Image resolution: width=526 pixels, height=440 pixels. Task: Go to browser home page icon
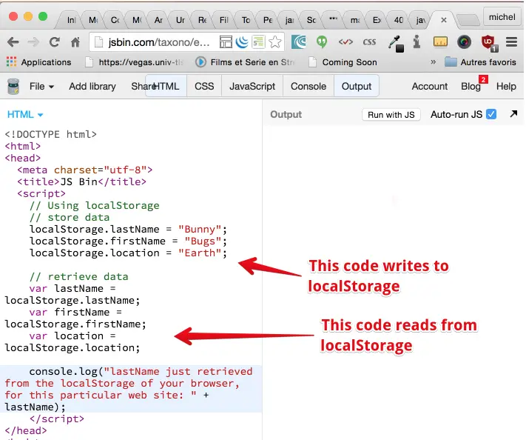point(75,42)
